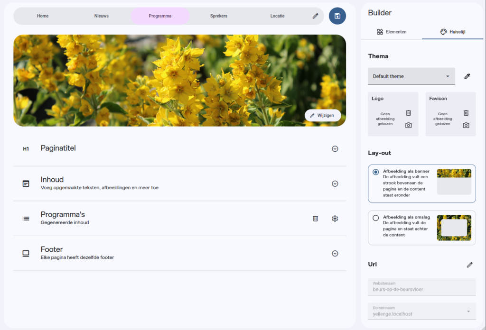Select 'Afbeelding als omslag' layout option

click(376, 218)
